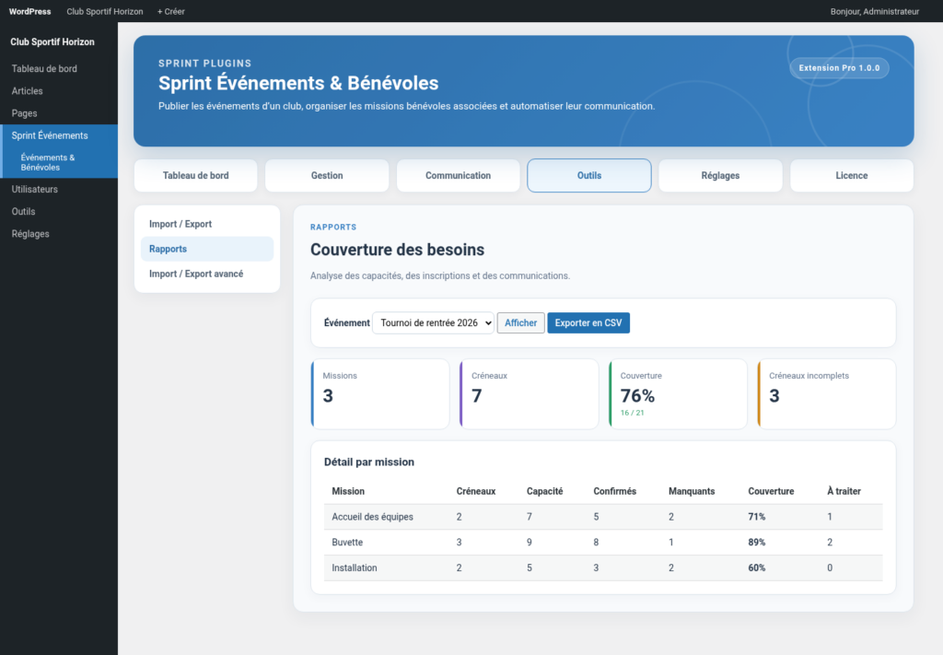Image resolution: width=943 pixels, height=655 pixels.
Task: Open the Bonjour, Administrateur account menu
Action: tap(875, 11)
